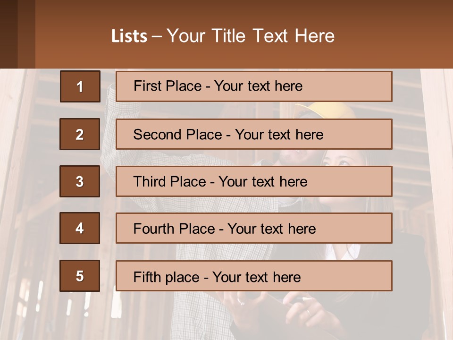The image size is (453, 340).
Task: Select the number 4 box
Action: [80, 228]
